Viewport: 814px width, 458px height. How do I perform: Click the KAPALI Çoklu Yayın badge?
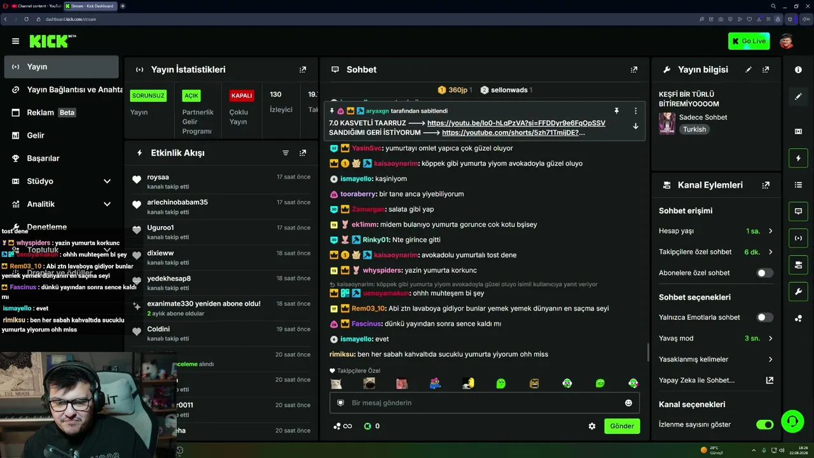(x=242, y=95)
